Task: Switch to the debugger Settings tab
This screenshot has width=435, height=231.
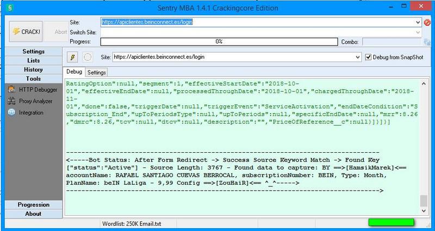Action: 97,72
